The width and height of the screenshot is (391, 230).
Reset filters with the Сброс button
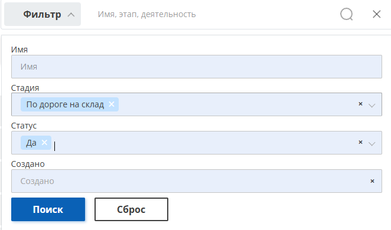[131, 209]
